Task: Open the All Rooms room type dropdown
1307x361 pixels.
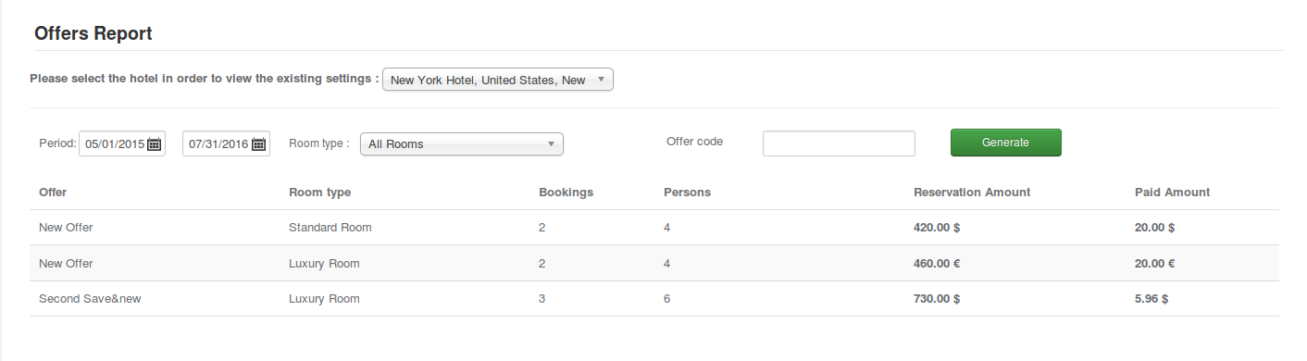Action: point(462,143)
